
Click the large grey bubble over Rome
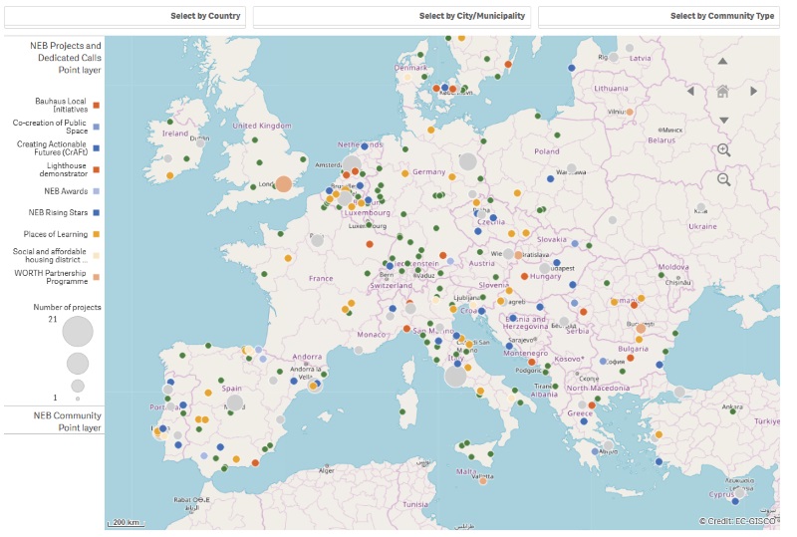coord(455,376)
